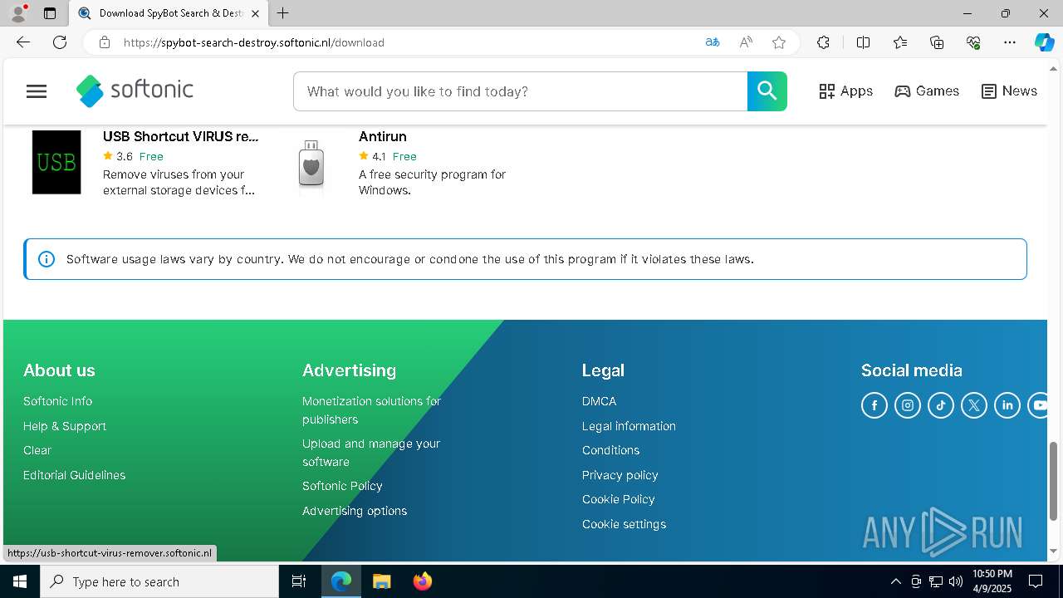
Task: Open the Softonic hamburger menu
Action: (37, 91)
